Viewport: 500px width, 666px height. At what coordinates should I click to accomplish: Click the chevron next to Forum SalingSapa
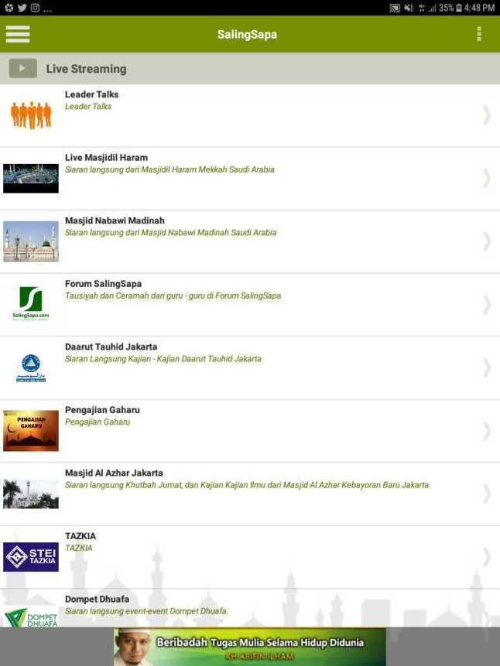(x=487, y=305)
